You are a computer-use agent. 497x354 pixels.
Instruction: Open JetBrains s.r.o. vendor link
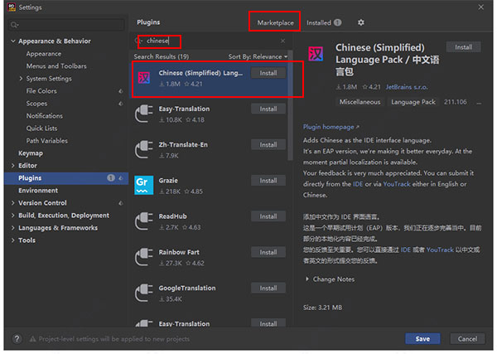pos(407,87)
